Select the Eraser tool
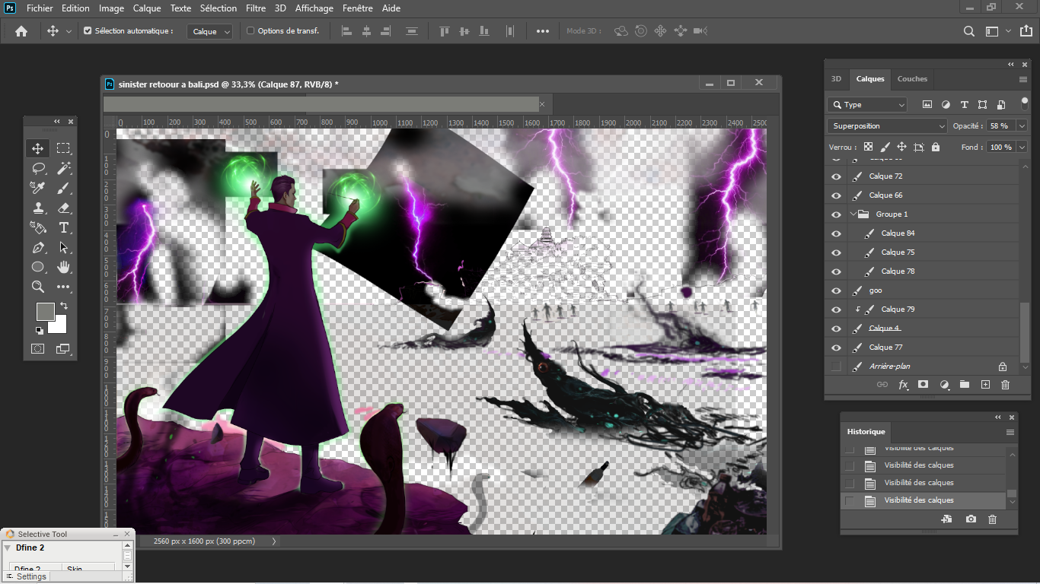This screenshot has width=1040, height=584. coord(64,208)
